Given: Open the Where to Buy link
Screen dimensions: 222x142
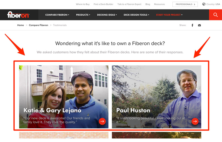Looking at the screenshot, I should click(83, 4).
